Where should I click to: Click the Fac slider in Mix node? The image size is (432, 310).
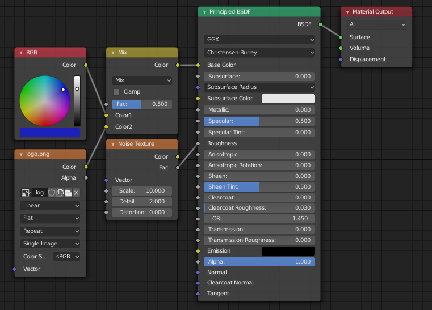click(142, 104)
